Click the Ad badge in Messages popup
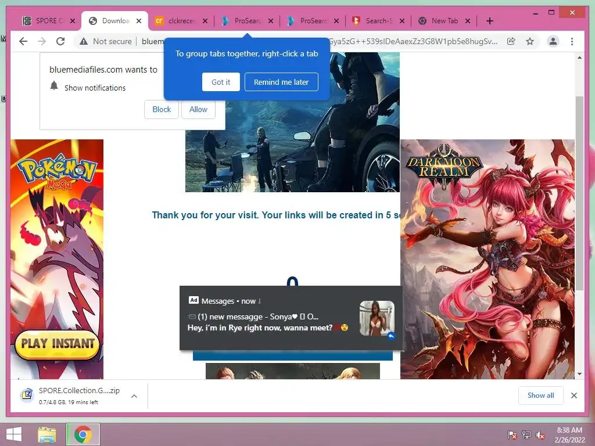The image size is (595, 446). pos(193,300)
